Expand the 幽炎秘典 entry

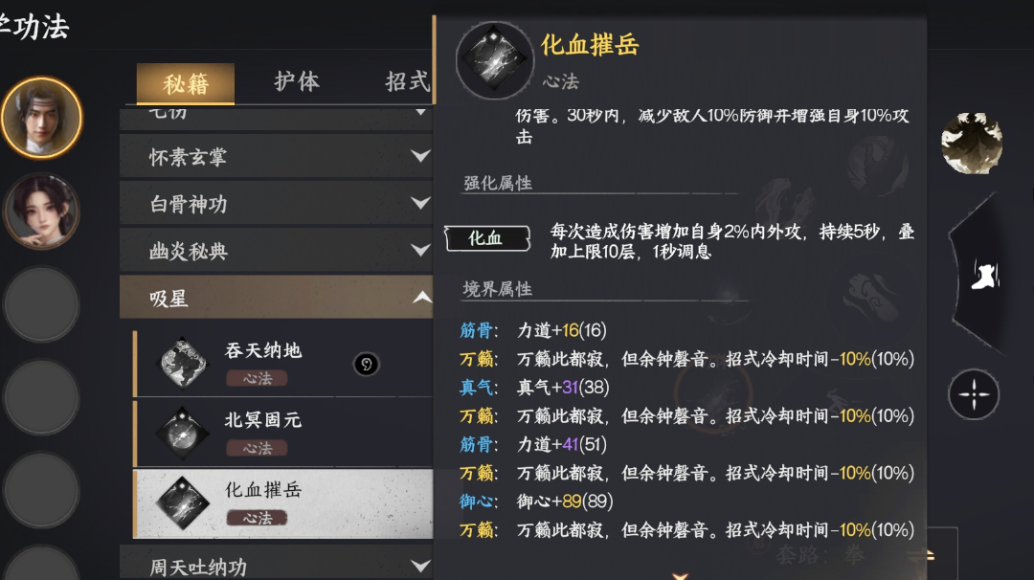click(x=276, y=250)
